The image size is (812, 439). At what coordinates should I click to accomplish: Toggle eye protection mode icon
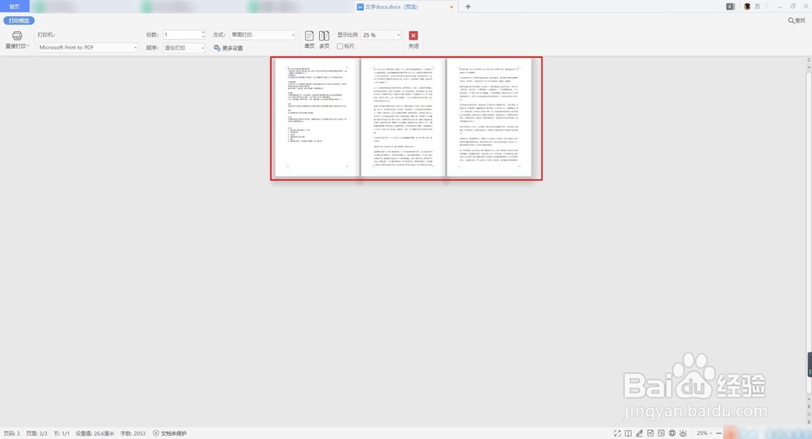click(683, 433)
